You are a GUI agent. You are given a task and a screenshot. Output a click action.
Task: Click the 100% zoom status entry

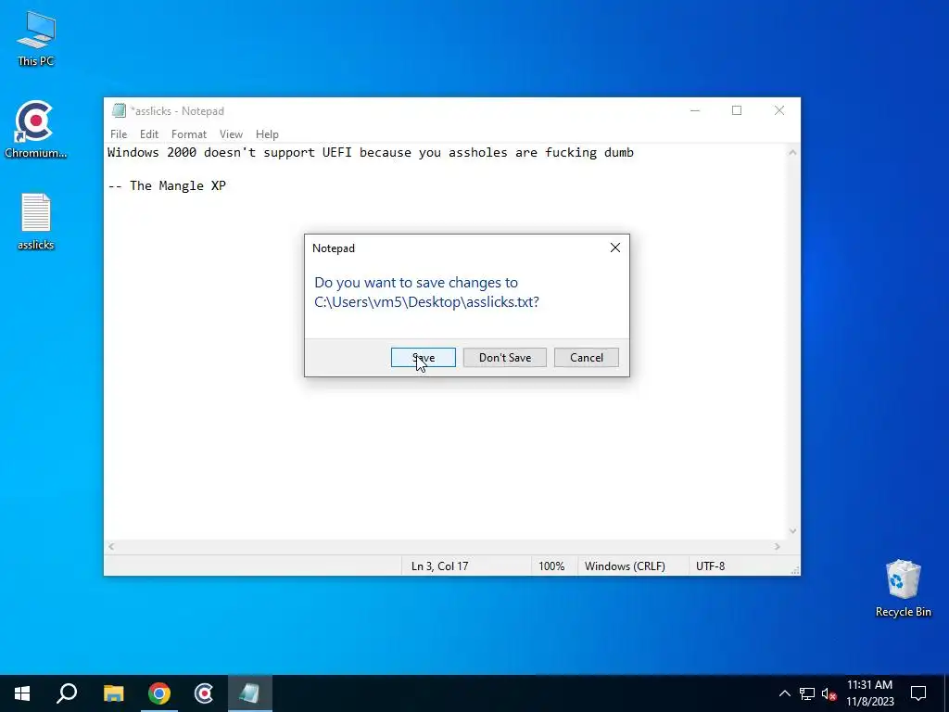[x=551, y=566]
